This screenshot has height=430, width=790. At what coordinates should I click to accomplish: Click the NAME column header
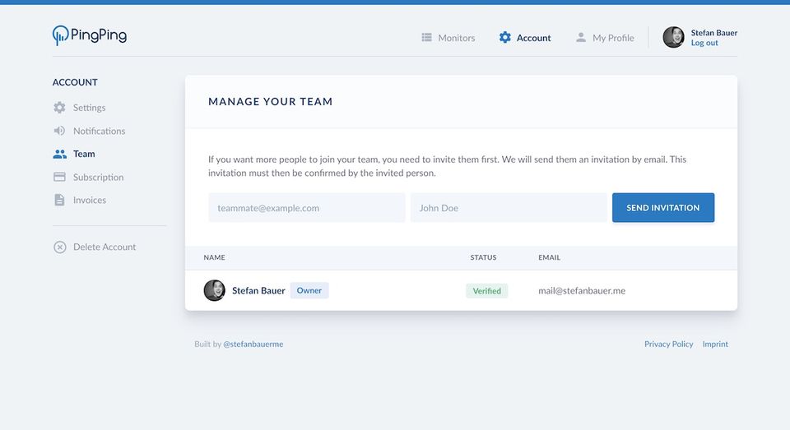click(x=214, y=257)
